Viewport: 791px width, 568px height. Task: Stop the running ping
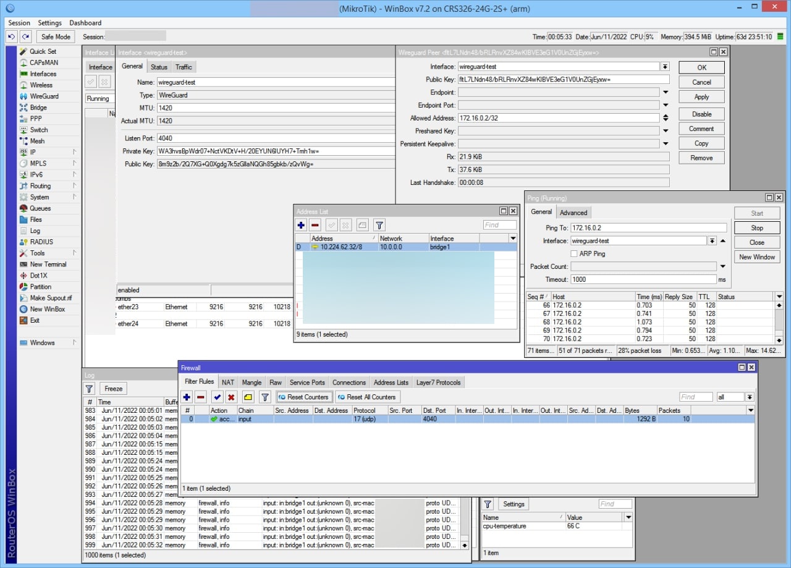click(757, 228)
